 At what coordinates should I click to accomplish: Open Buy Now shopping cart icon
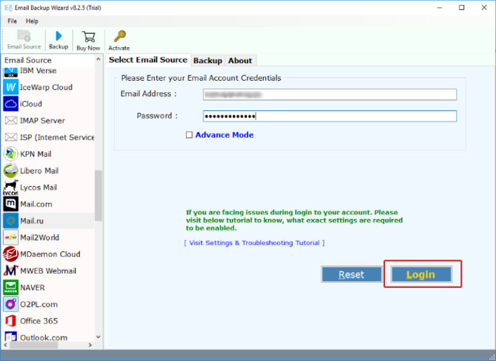pyautogui.click(x=88, y=37)
